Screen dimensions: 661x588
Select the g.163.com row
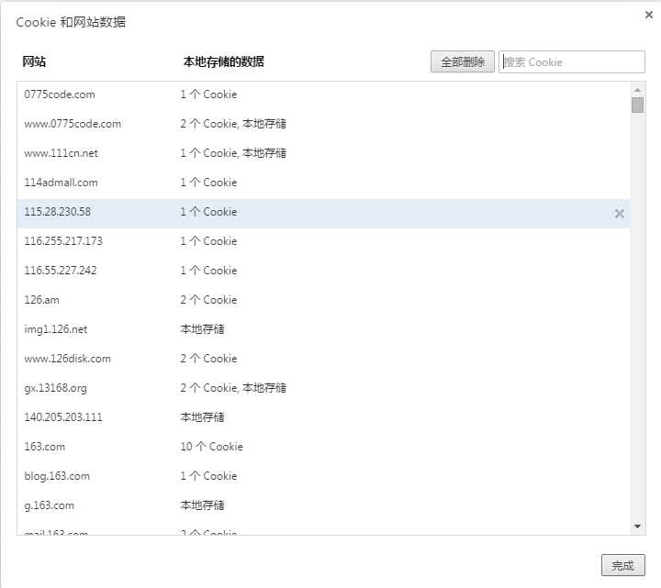click(x=324, y=505)
